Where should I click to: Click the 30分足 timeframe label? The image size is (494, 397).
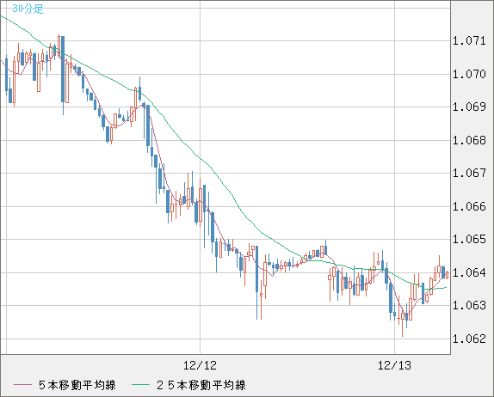point(28,9)
